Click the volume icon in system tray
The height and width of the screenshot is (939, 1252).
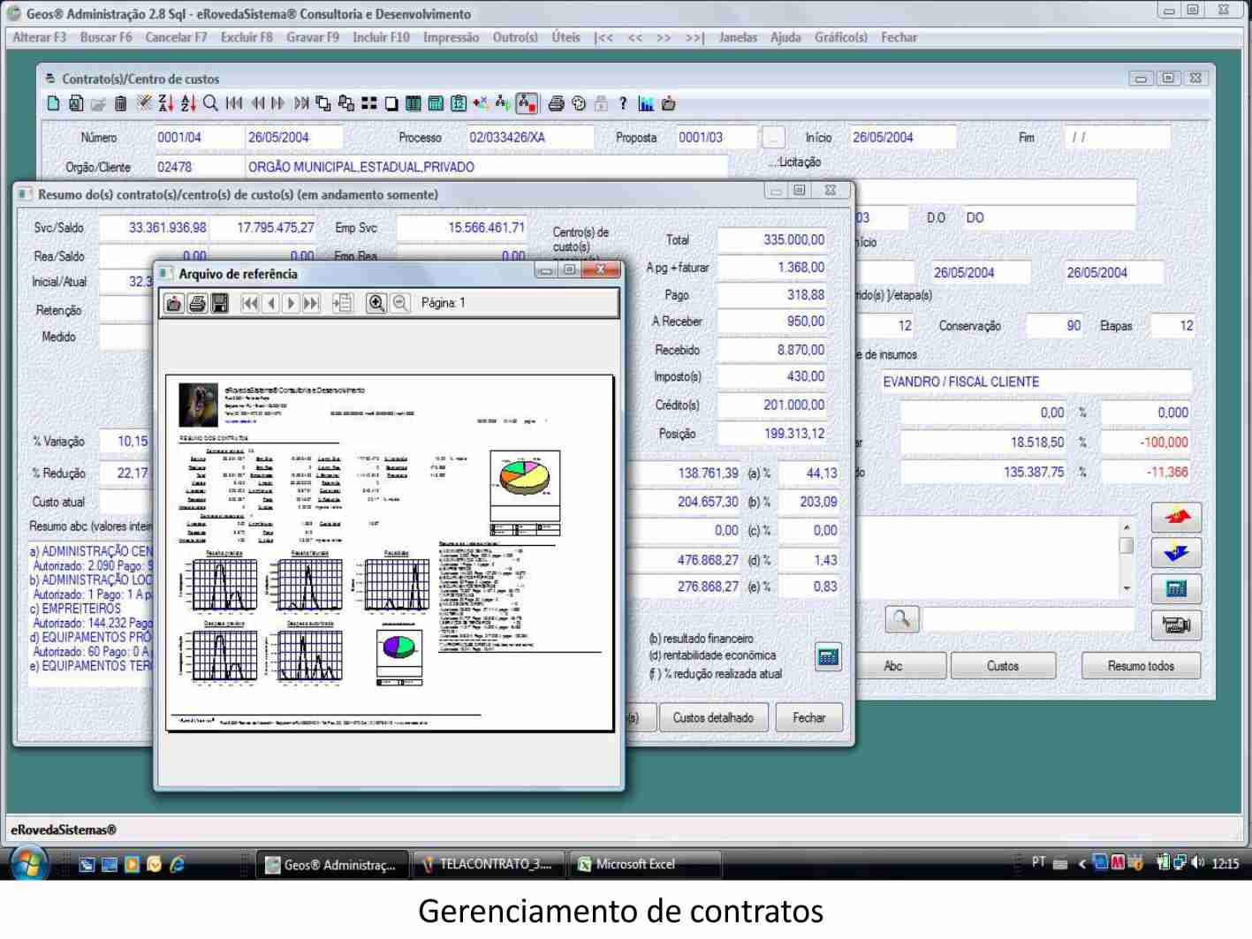coord(1198,863)
